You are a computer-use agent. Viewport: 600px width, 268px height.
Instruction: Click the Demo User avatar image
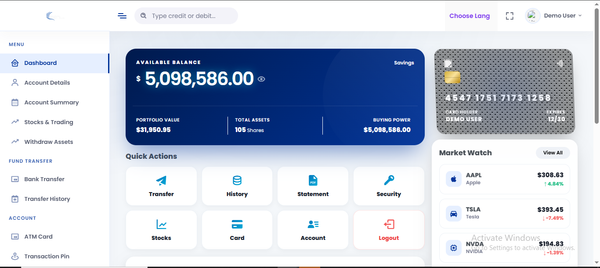[x=533, y=16]
